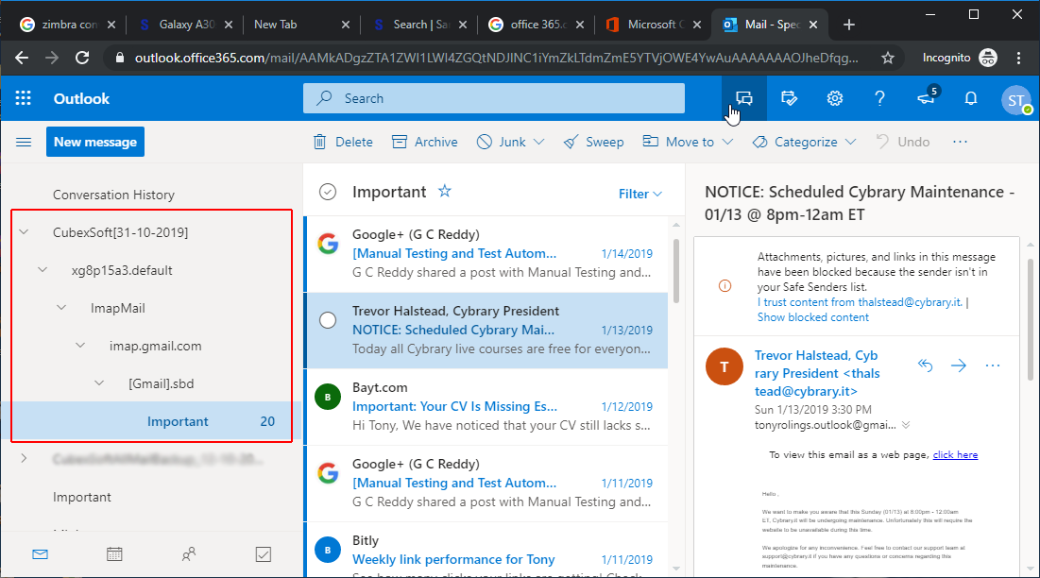1040x578 pixels.
Task: Open the Conversation History folder
Action: [x=114, y=195]
